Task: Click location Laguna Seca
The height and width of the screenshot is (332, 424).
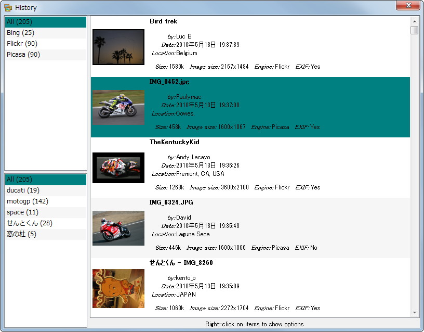Action: point(193,235)
